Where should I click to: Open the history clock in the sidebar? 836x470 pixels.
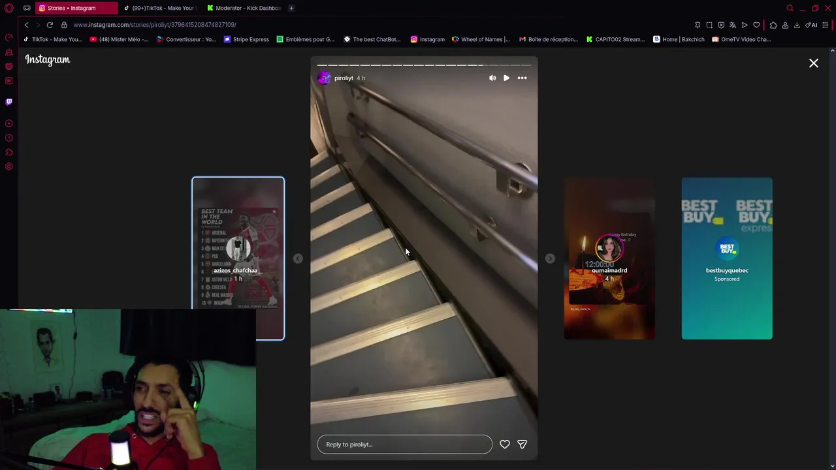[9, 138]
